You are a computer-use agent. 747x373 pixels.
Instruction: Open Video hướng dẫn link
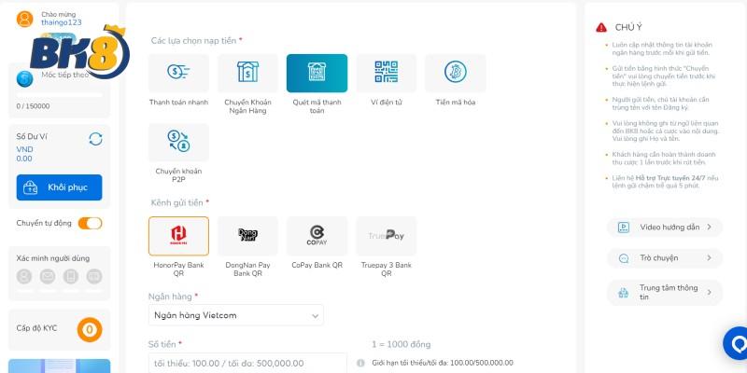click(665, 227)
